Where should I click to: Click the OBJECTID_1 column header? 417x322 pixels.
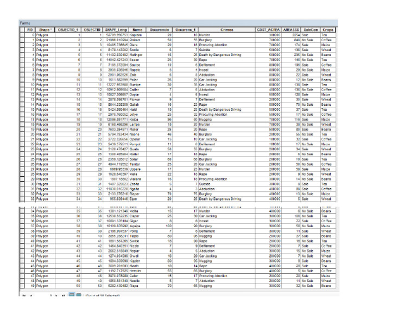tap(68, 30)
